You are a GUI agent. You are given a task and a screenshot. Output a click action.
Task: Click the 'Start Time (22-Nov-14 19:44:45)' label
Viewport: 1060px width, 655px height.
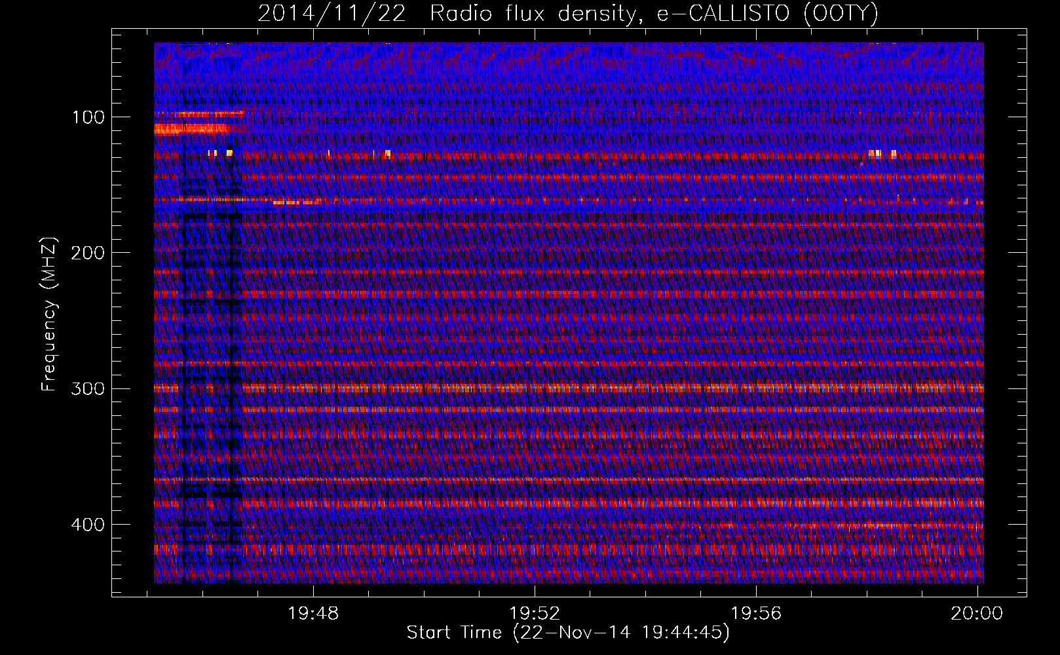(x=568, y=633)
